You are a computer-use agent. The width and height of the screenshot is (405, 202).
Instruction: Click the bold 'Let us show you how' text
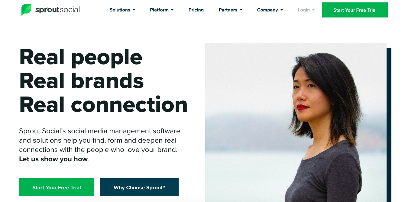pos(53,159)
